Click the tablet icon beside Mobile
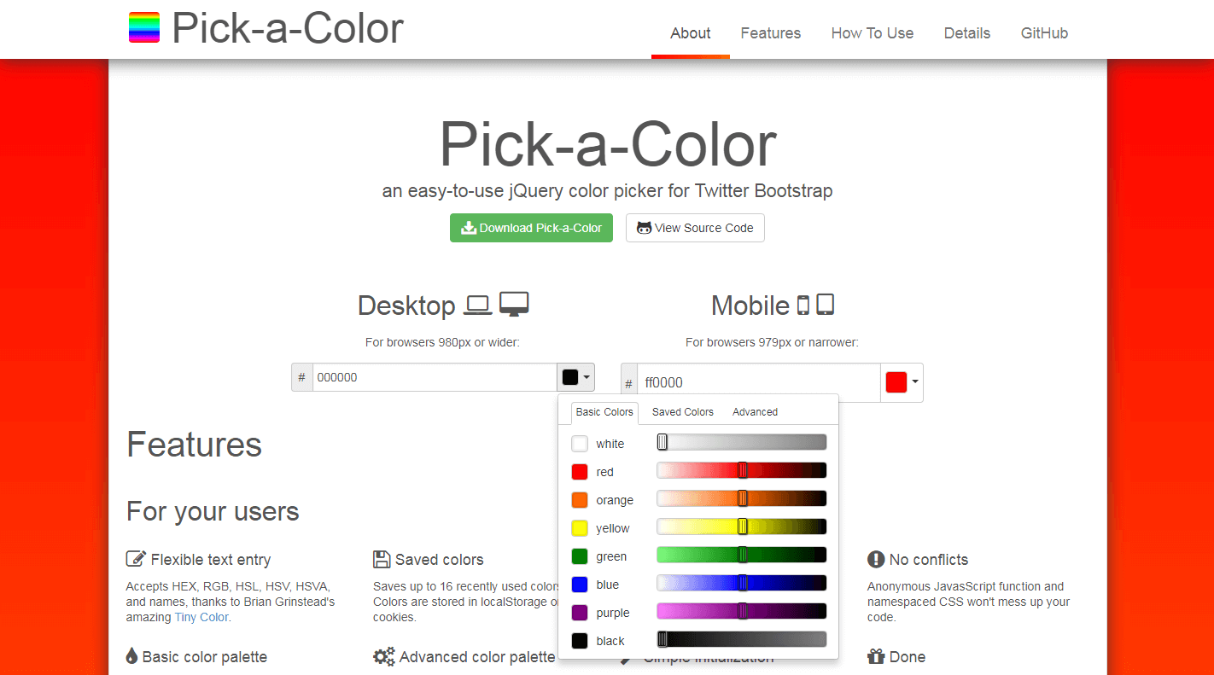The height and width of the screenshot is (675, 1214). pos(825,305)
